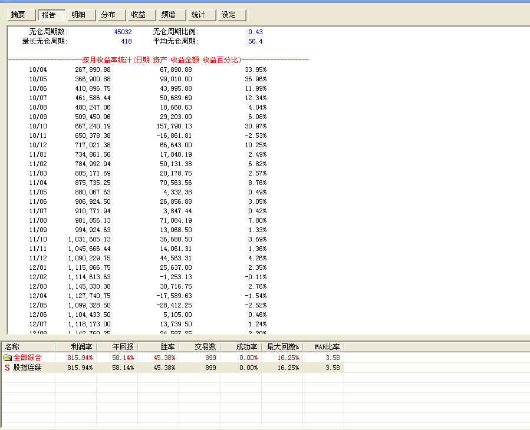Click the red 最大回撤% value 16.25% for 全部综合
530x430 pixels.
(288, 358)
